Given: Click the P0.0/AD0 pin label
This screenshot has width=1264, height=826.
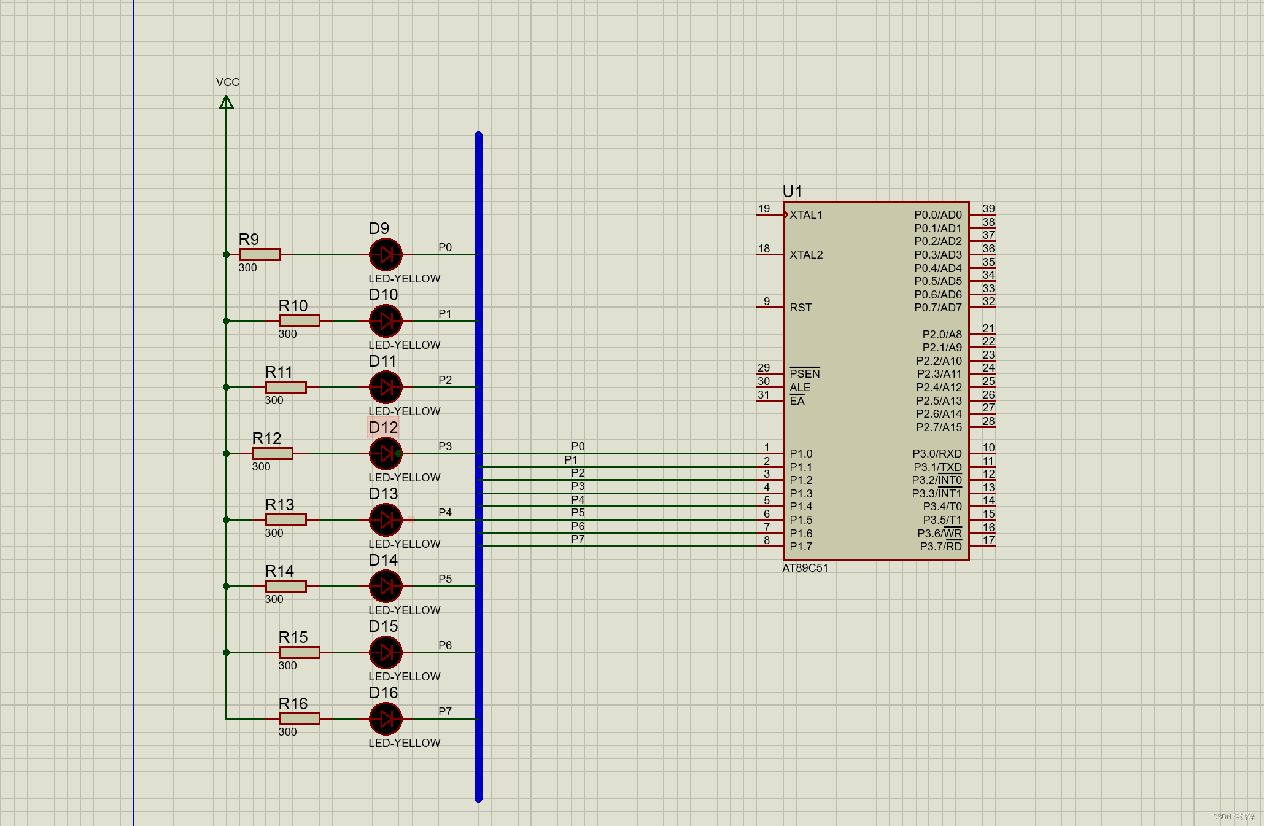Looking at the screenshot, I should 938,215.
